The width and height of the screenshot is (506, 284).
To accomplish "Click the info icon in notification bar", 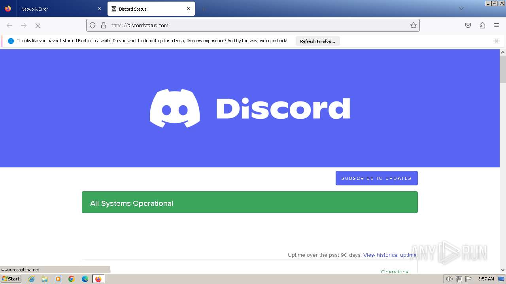I will [11, 41].
